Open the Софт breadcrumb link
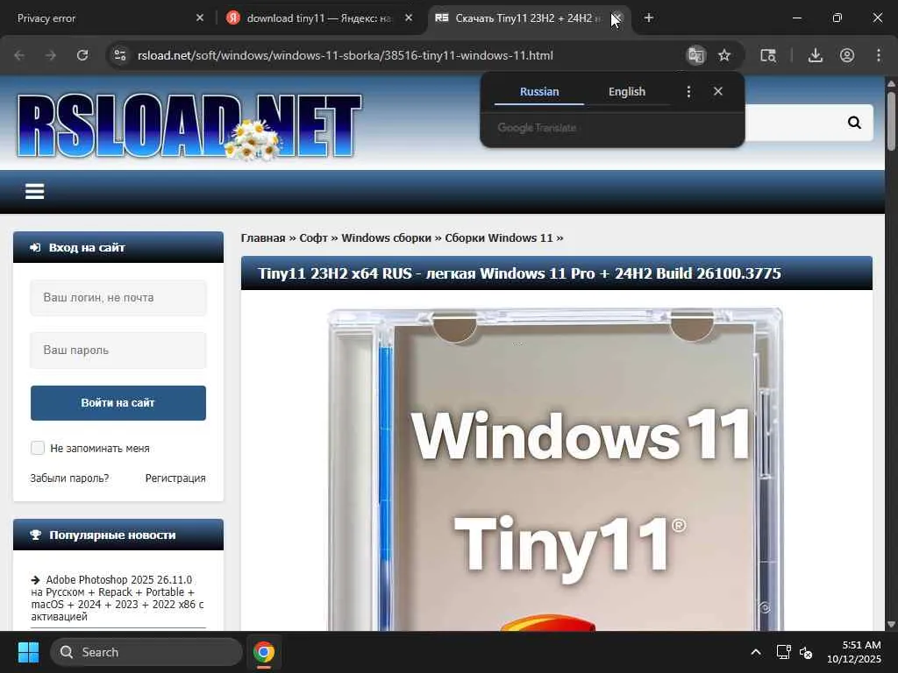The width and height of the screenshot is (898, 673). (313, 238)
